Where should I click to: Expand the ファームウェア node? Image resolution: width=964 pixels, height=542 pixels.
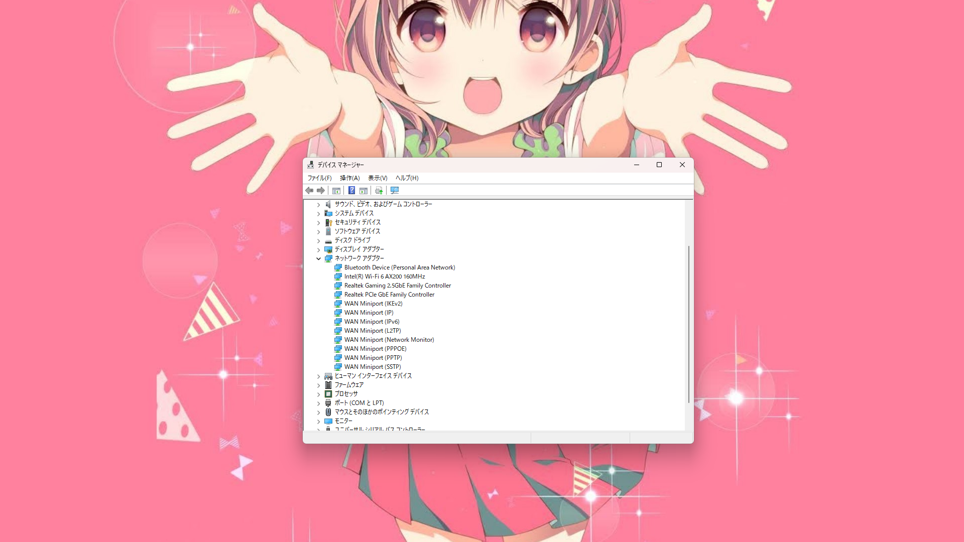[x=318, y=385]
